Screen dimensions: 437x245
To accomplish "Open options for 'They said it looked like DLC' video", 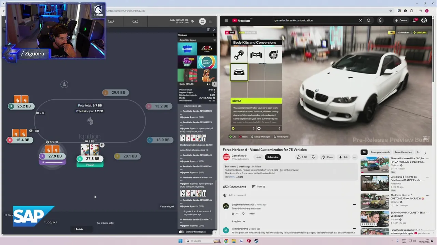I will tap(427, 159).
